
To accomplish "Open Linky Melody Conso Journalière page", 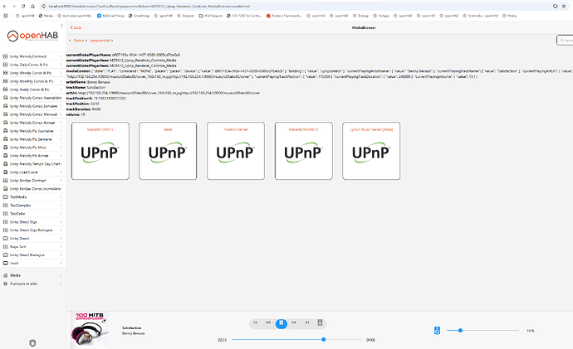I will point(33,98).
